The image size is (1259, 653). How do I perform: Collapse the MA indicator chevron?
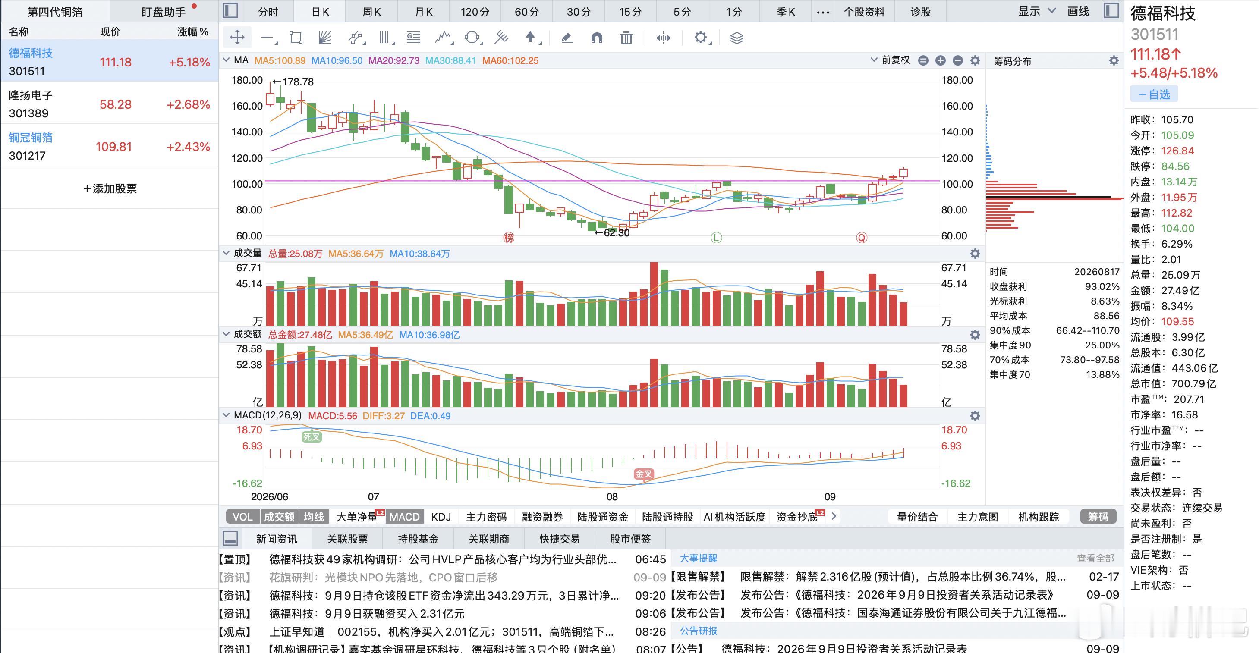(x=226, y=60)
